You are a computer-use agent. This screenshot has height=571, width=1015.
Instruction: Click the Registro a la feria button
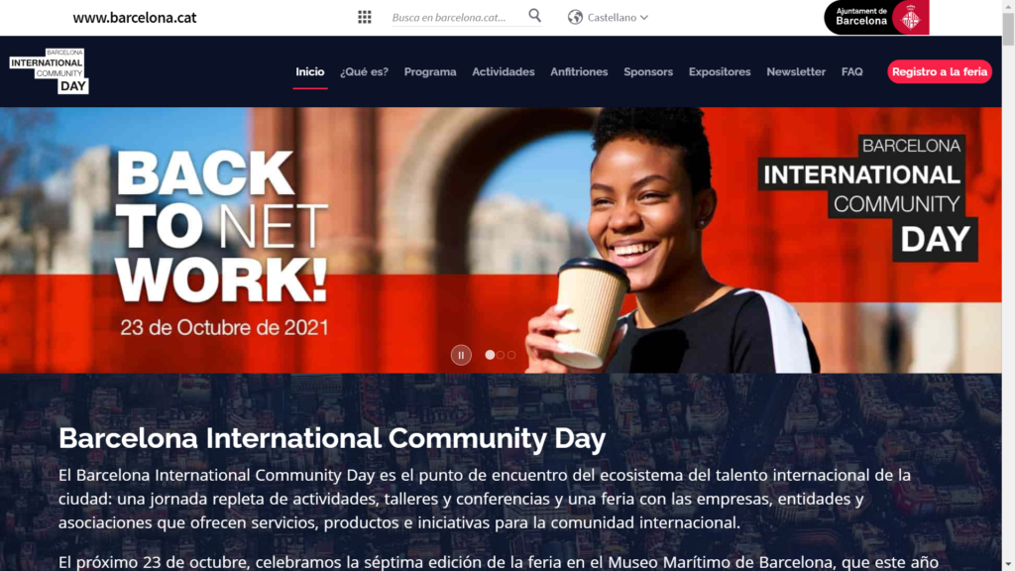(940, 71)
